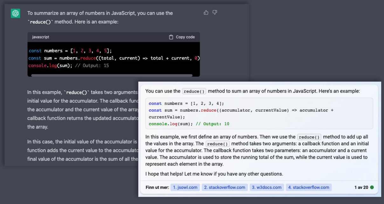Click the 'currentValue);' code line in the Bing answer
The width and height of the screenshot is (384, 204).
(x=167, y=117)
